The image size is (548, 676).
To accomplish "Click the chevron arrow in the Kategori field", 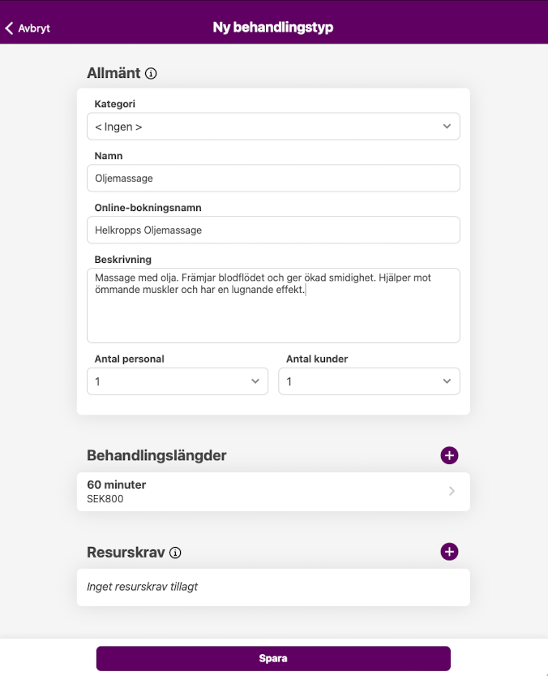I will [447, 127].
